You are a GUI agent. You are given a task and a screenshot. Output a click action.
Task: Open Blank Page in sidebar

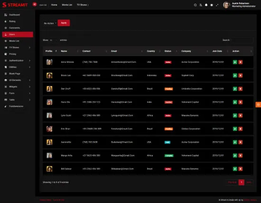[x=18, y=74]
